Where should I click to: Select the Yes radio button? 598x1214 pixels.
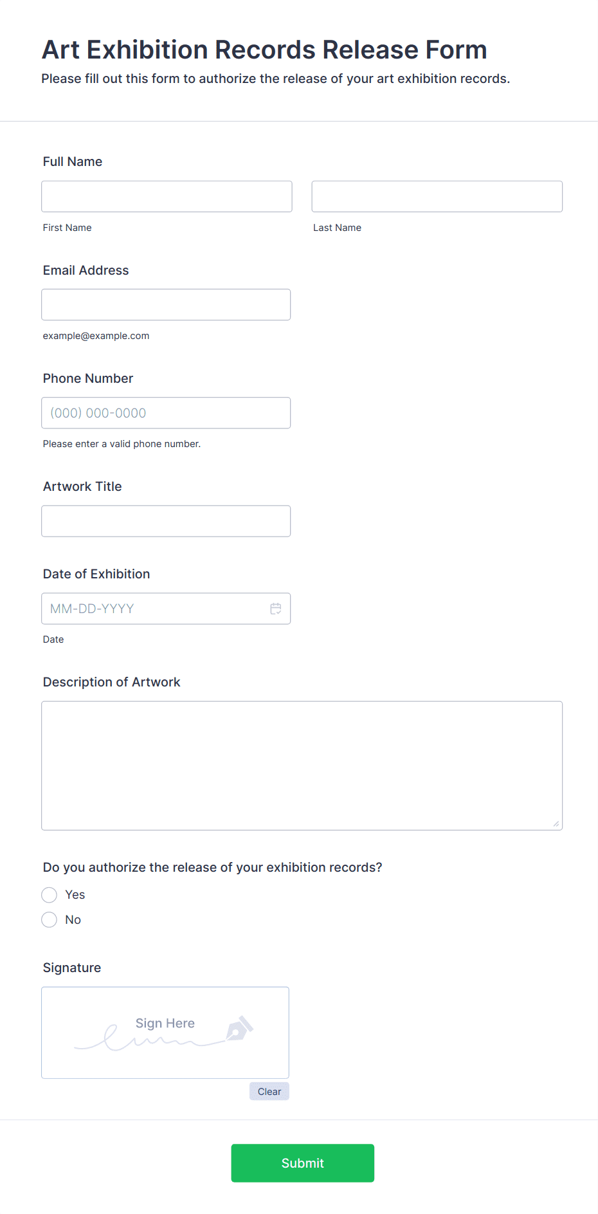(50, 895)
